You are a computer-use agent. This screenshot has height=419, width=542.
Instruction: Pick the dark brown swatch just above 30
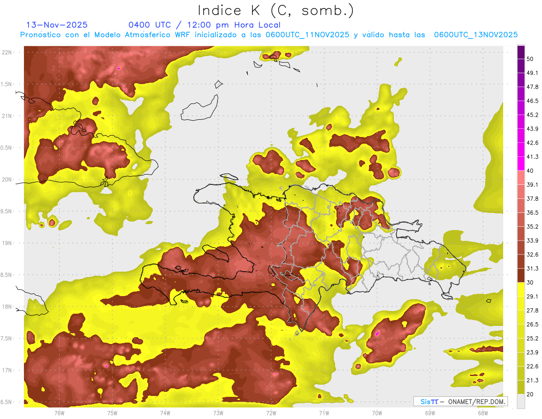tap(521, 276)
